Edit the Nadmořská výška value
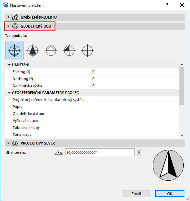Image resolution: width=190 pixels, height=201 pixels. [x=93, y=86]
